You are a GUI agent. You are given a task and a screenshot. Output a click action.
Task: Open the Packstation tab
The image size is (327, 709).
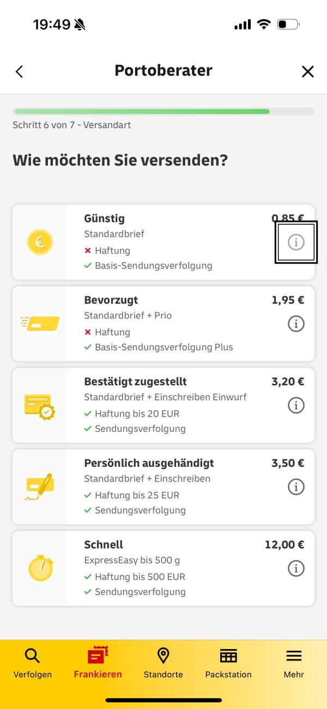pos(228,663)
